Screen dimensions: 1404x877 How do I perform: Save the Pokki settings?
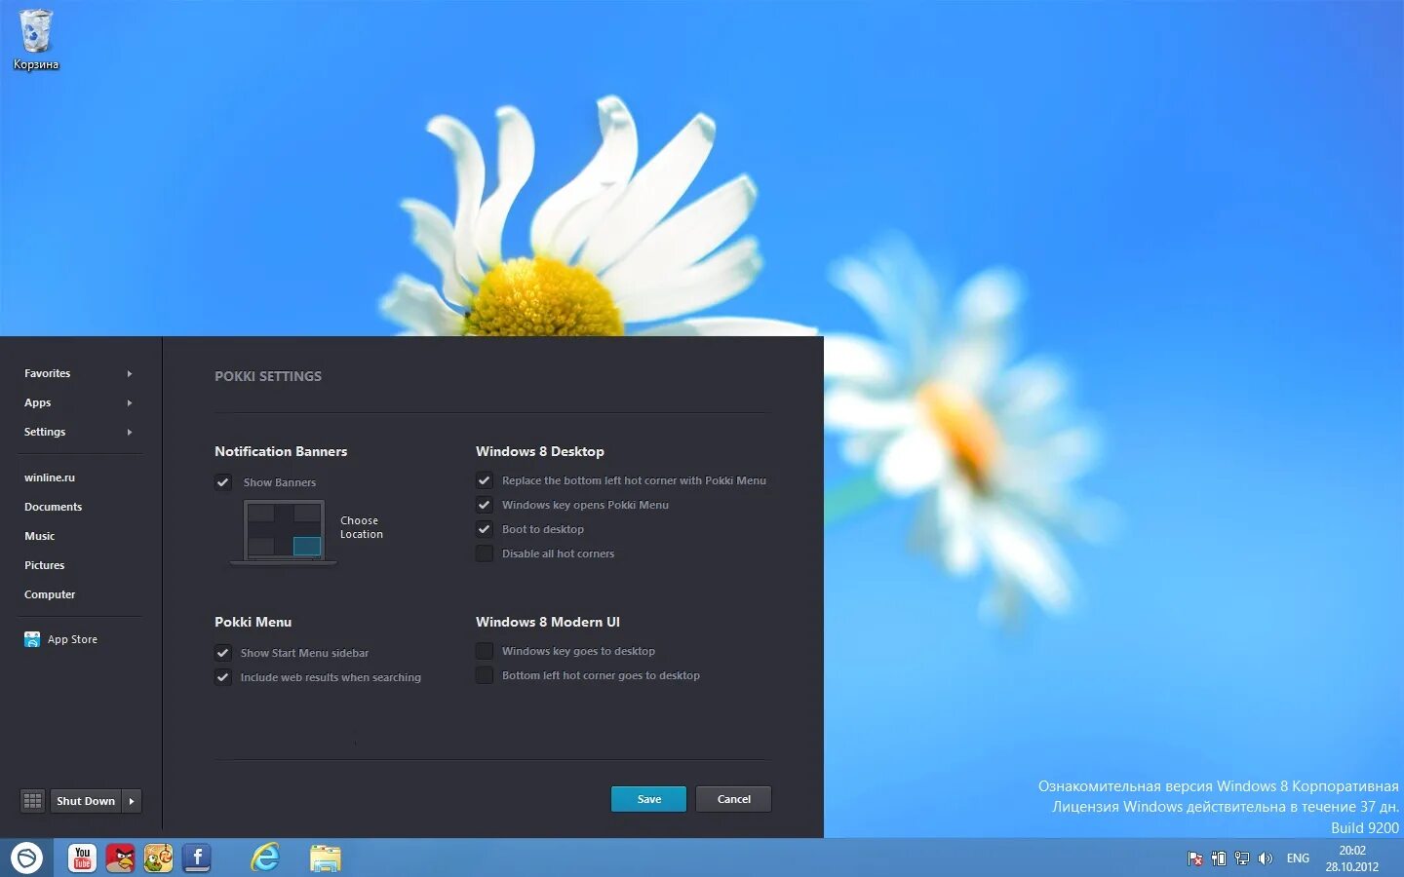tap(647, 798)
